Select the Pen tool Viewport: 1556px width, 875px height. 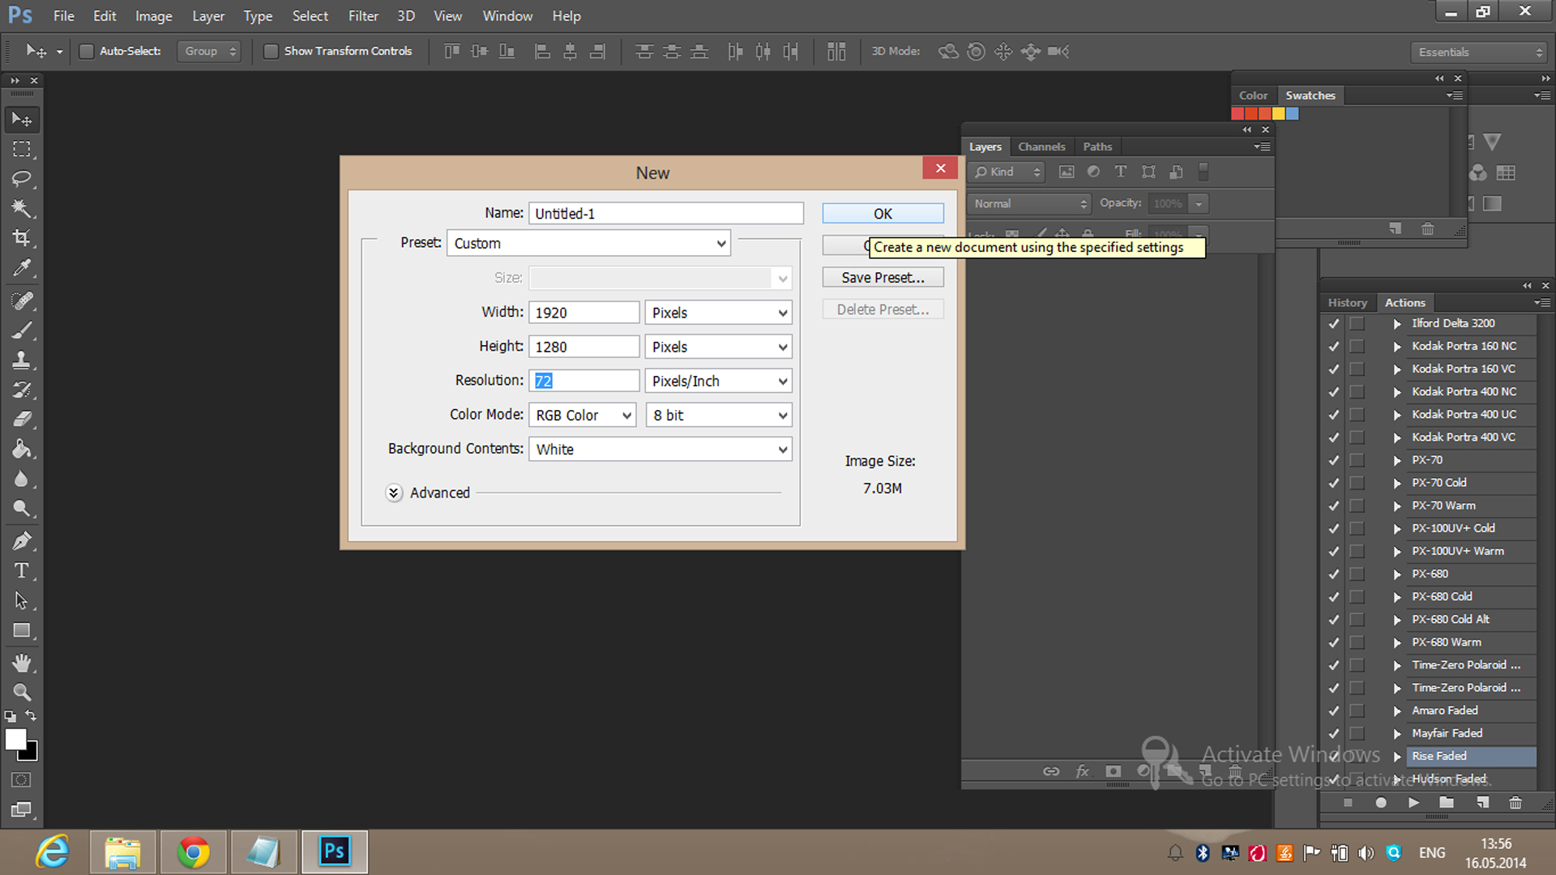tap(22, 540)
